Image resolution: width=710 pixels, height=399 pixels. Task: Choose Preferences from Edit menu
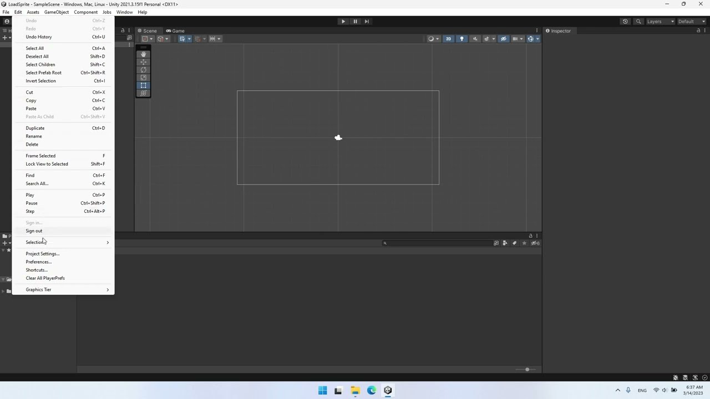coord(63,262)
